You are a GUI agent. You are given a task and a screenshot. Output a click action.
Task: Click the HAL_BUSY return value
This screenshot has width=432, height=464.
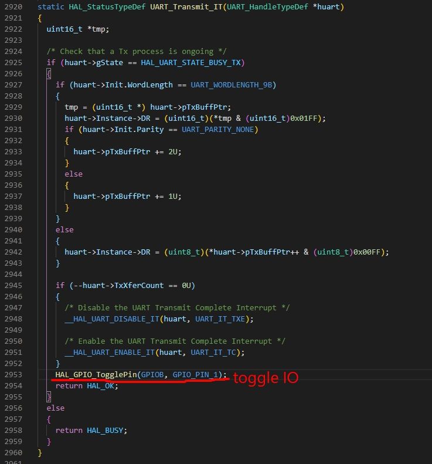pos(105,431)
